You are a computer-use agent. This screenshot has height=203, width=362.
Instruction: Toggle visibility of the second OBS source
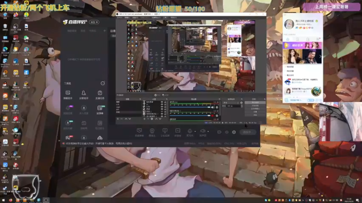click(x=162, y=104)
